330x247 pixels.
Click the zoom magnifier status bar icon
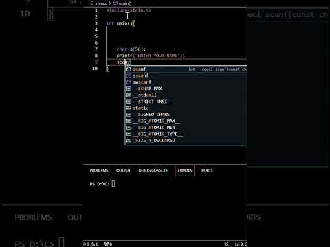pos(227,244)
